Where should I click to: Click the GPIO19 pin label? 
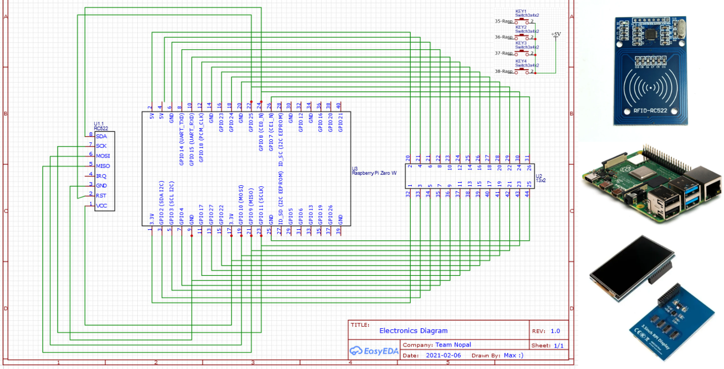pos(321,215)
